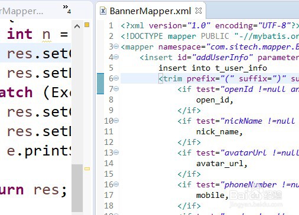Click the warning-underlined variable n in Java editor

point(47,35)
